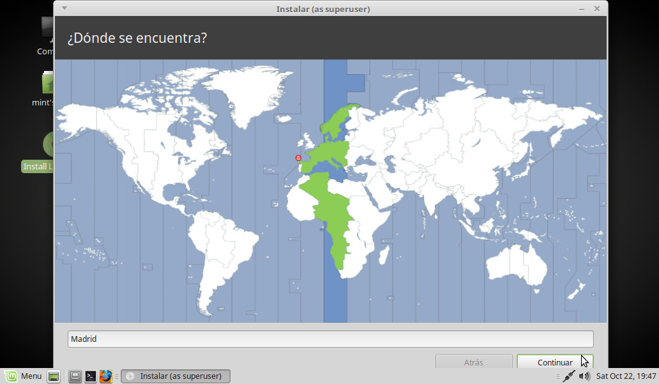Minimize the Instalar window
Viewport: 659px width, 384px height.
coord(582,9)
